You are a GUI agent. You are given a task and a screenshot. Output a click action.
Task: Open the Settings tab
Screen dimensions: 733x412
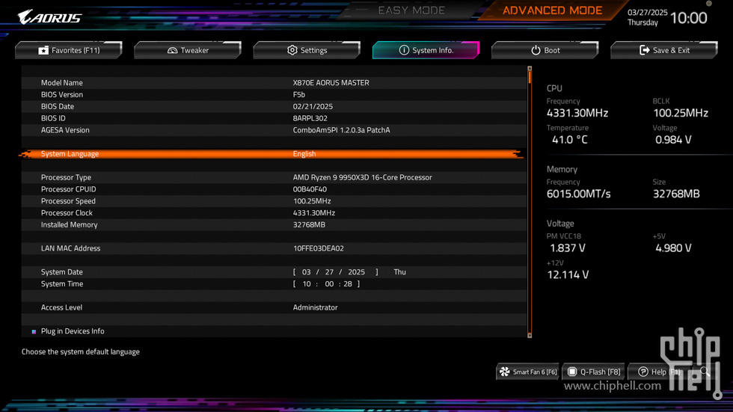point(307,50)
